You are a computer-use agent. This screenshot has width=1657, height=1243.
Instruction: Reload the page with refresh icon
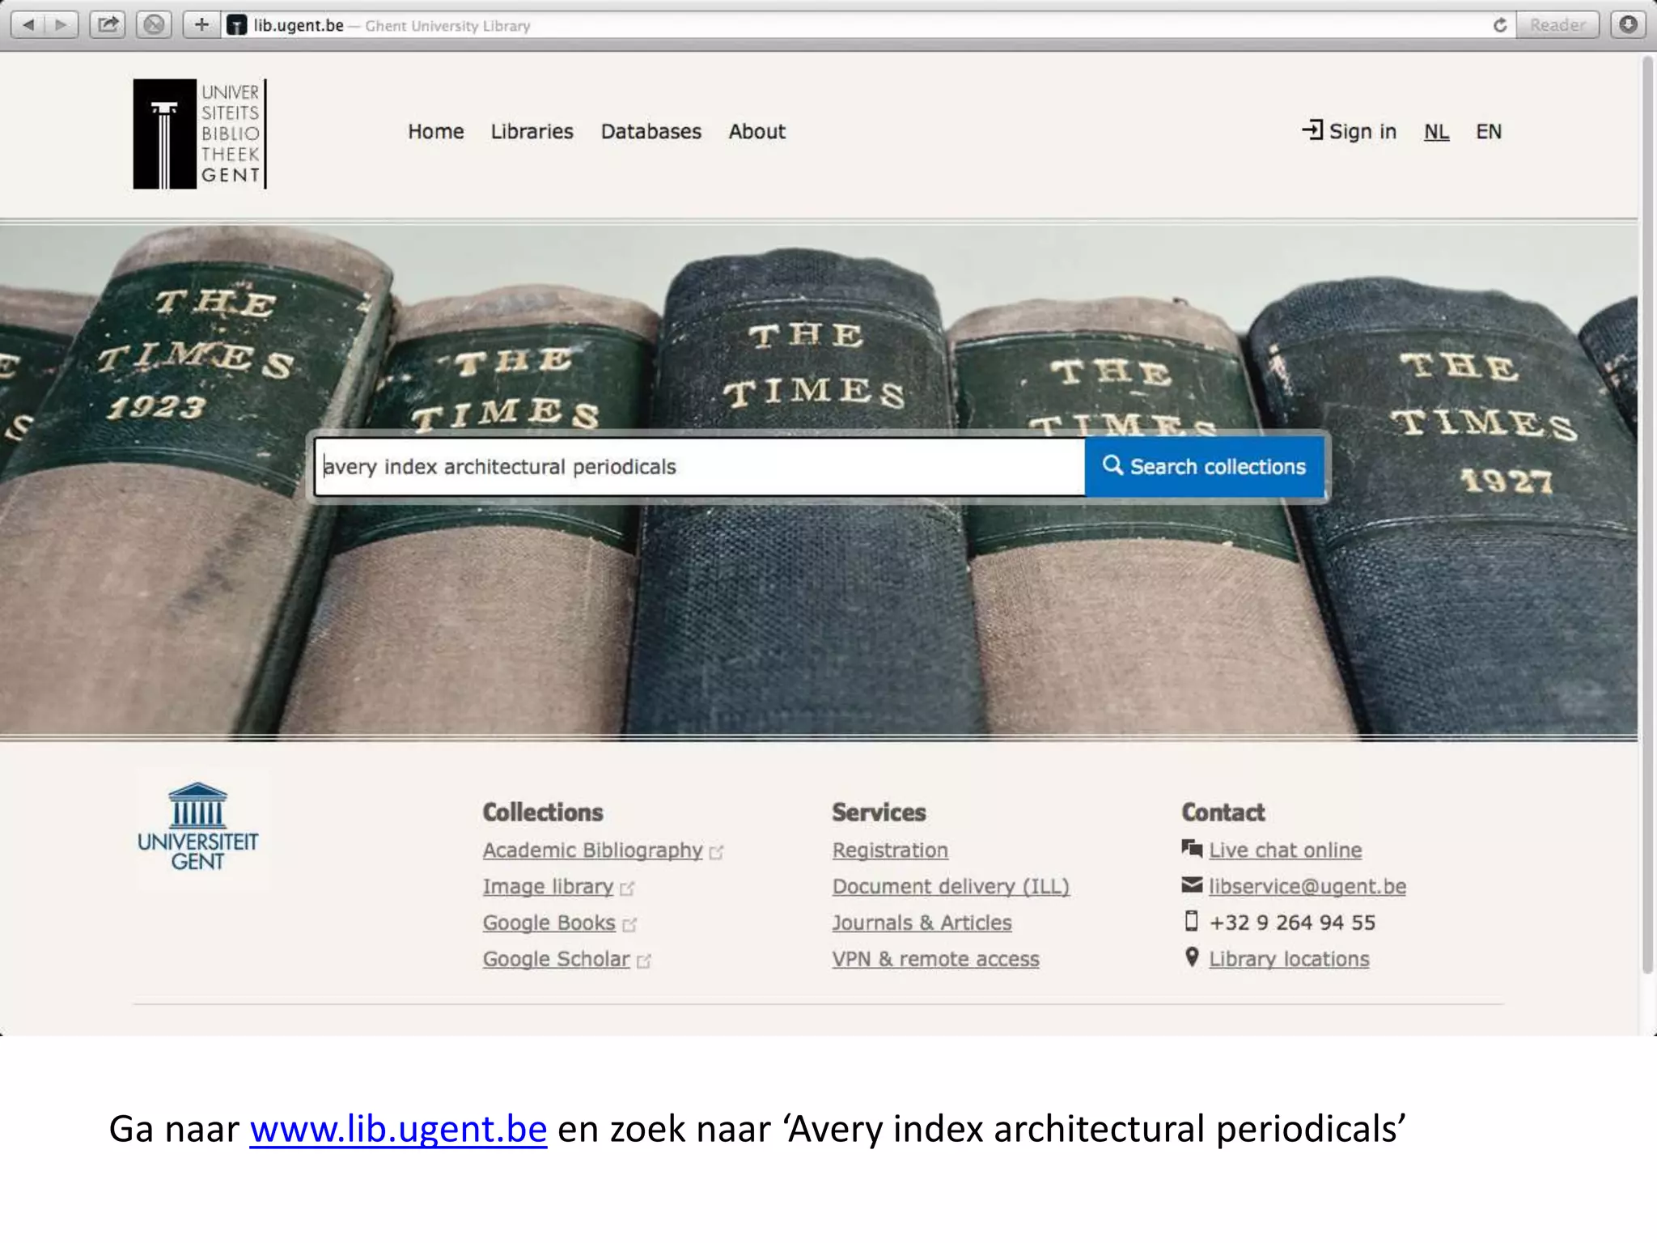point(1499,25)
